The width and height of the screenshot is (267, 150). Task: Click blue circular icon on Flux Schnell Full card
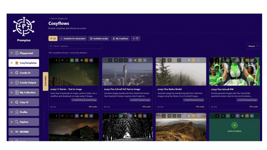145,60
